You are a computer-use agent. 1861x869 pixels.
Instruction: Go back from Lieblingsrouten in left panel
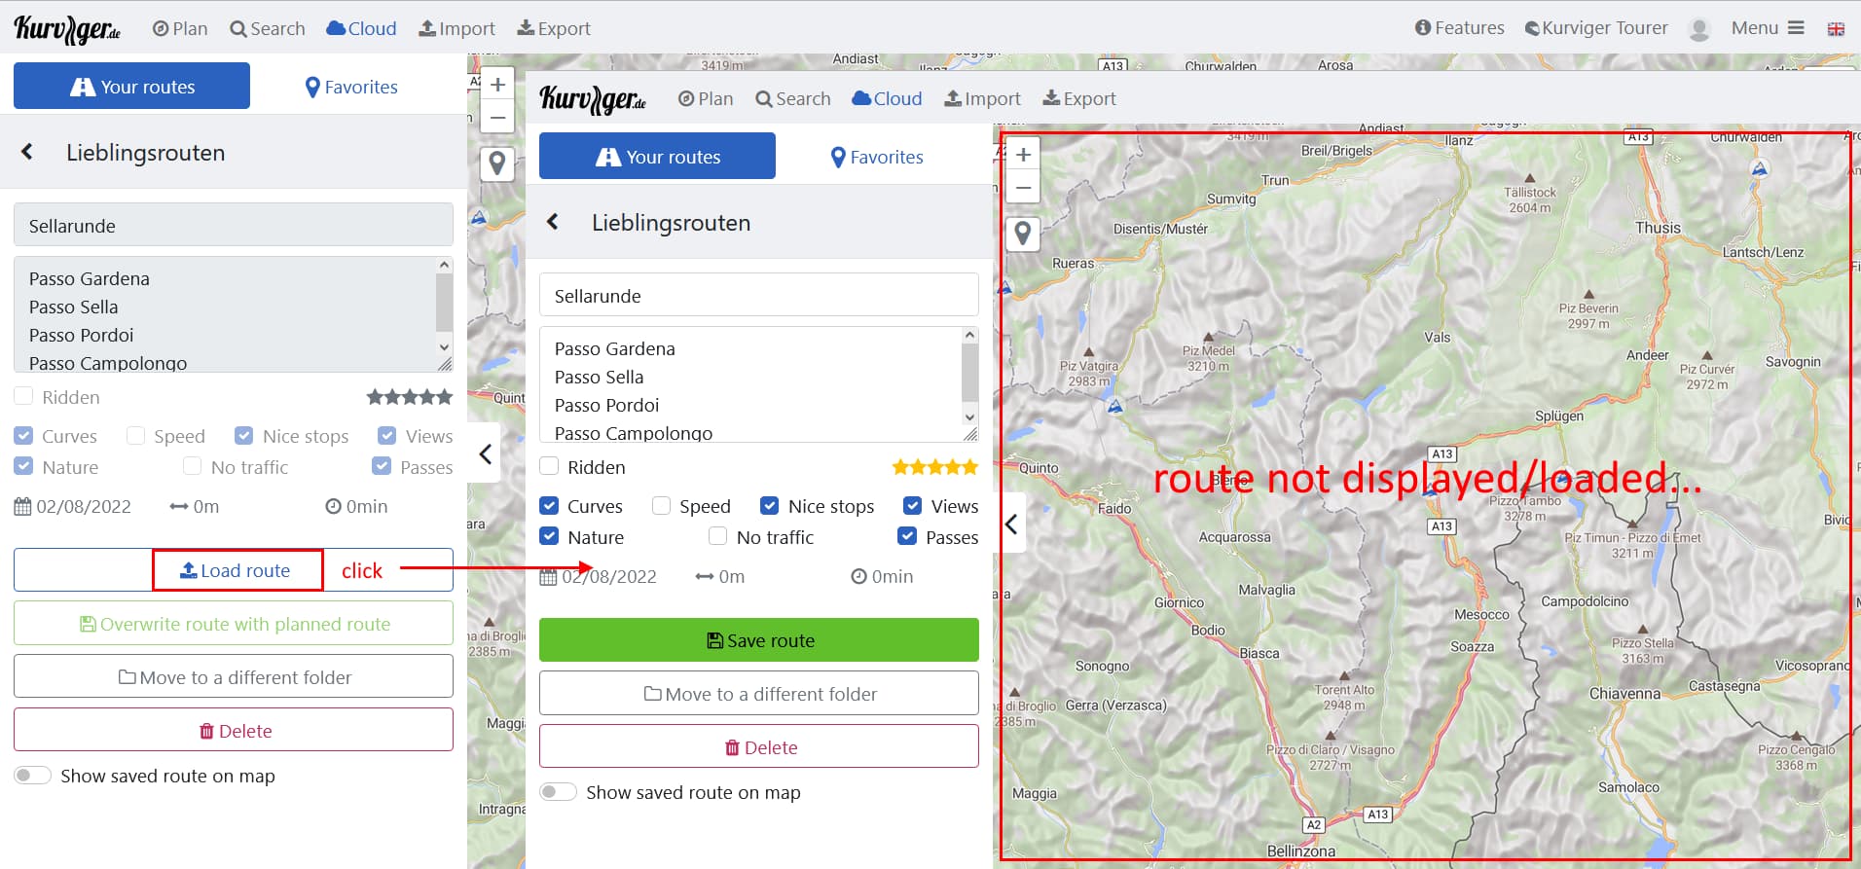pos(27,152)
